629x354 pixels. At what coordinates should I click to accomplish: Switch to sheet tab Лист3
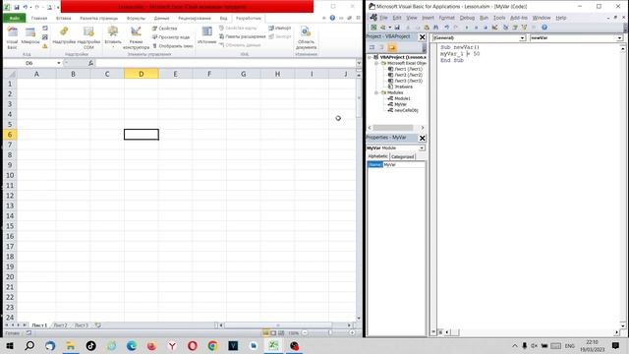tap(82, 325)
